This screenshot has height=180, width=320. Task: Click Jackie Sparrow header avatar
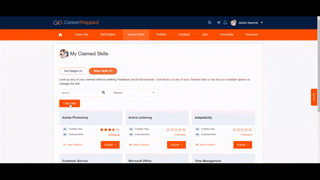pos(234,23)
